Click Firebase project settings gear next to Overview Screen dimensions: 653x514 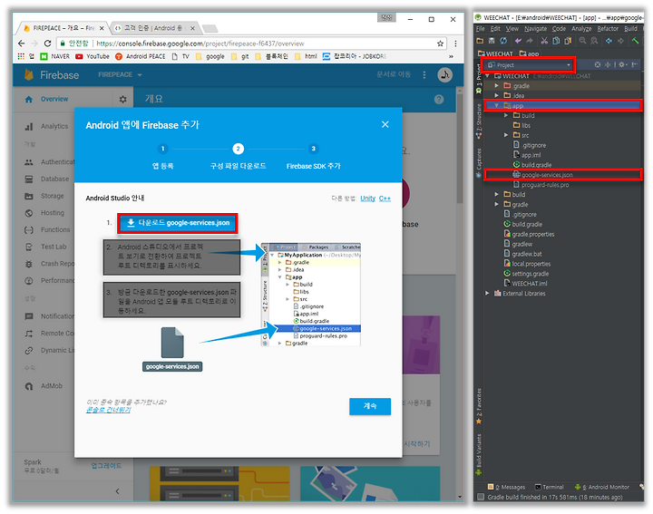(122, 100)
